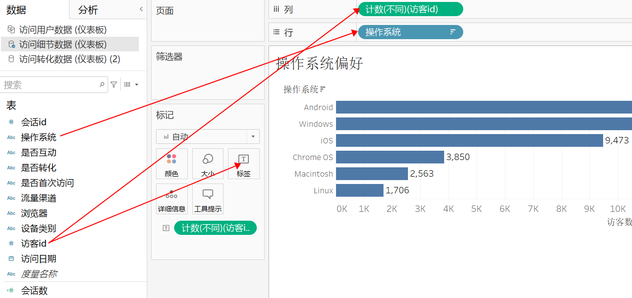
Task: Select the Linux bar in the chart
Action: point(360,190)
